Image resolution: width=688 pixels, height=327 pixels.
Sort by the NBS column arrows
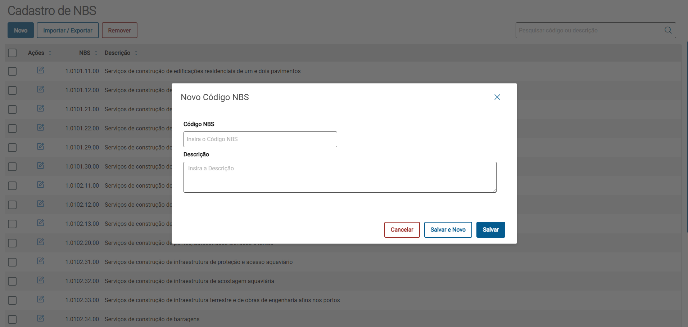click(96, 53)
